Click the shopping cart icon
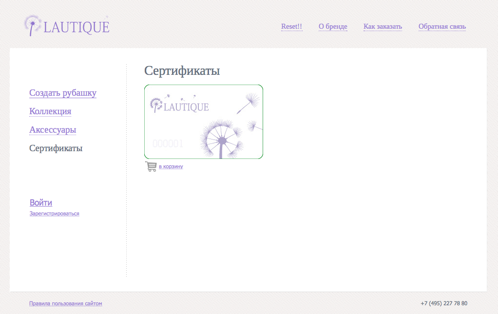Viewport: 498px width, 314px height. (151, 166)
